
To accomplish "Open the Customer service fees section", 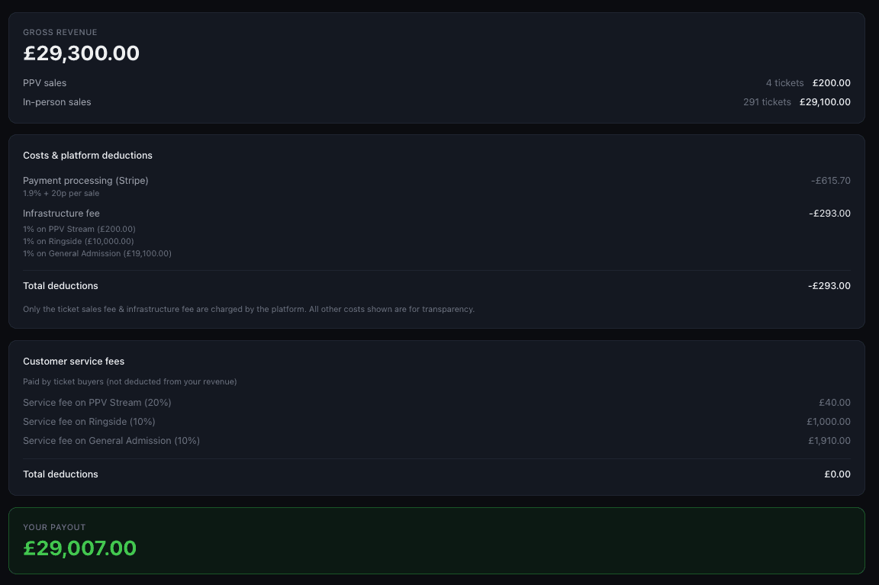I will point(73,361).
